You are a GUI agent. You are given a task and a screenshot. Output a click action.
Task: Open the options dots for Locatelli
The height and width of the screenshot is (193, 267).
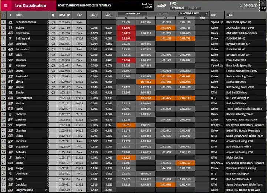[48, 114]
